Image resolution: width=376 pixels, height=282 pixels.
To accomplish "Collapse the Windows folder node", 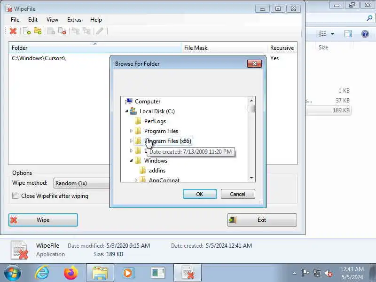I will [x=131, y=160].
